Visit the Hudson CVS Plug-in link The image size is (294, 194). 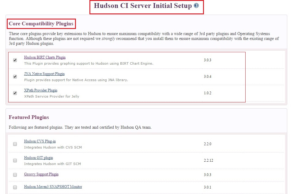[x=40, y=141]
